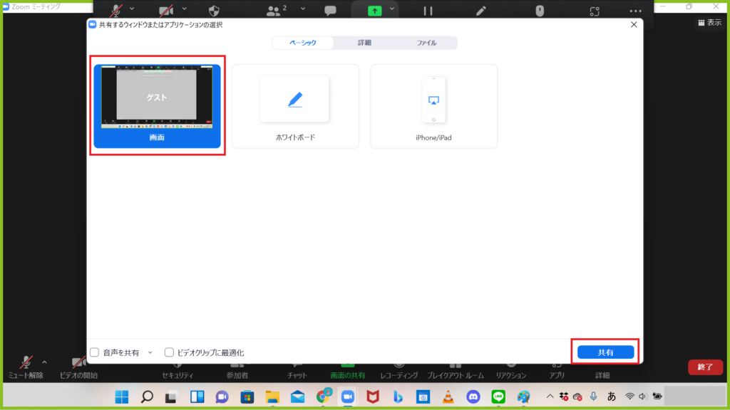
Task: Click the chat bubble icon in top toolbar
Action: point(330,11)
